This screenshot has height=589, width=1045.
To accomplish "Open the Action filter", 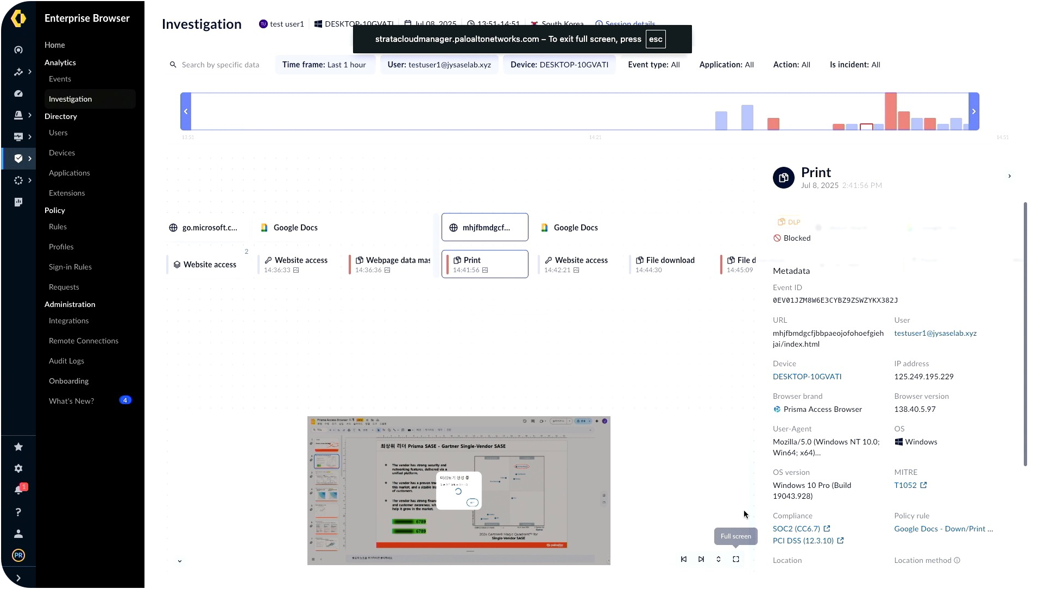I will click(792, 65).
